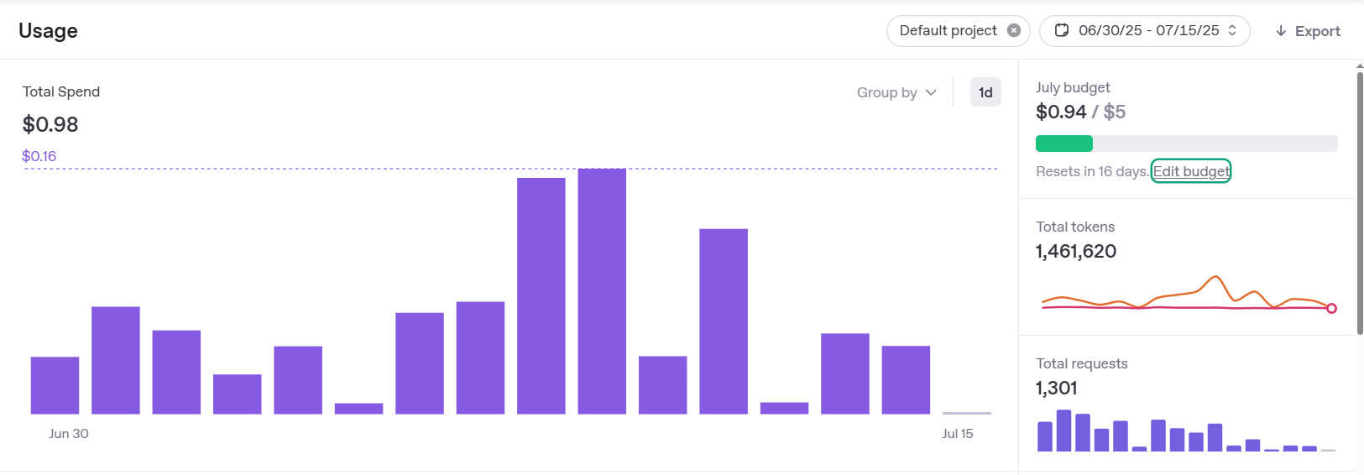Select the tallest bar in the spend chart
Viewport: 1364px width, 475px height.
point(602,290)
